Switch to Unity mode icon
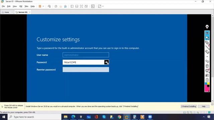The width and height of the screenshot is (214, 120). tap(86, 6)
